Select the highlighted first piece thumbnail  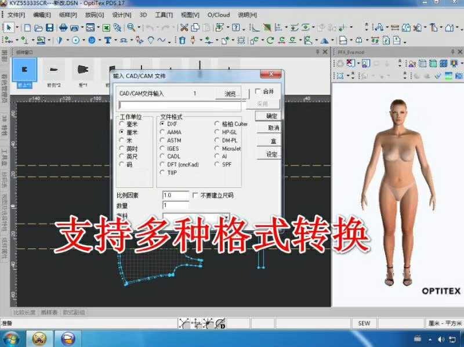tap(24, 70)
